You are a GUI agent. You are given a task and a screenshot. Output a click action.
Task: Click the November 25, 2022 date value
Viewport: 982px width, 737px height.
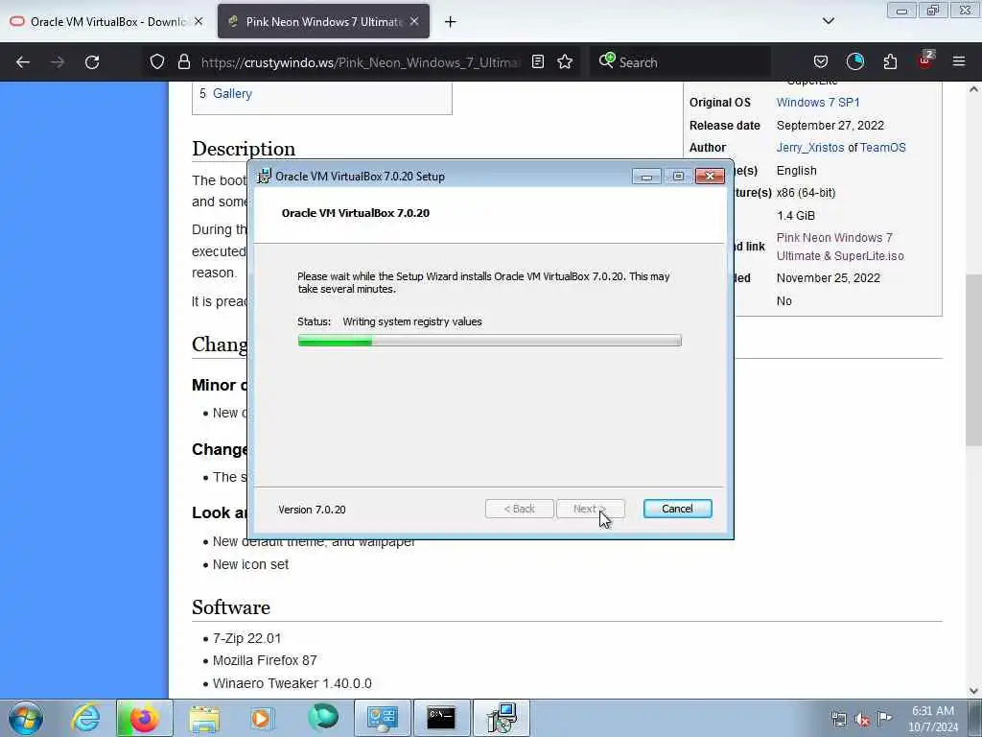829,277
